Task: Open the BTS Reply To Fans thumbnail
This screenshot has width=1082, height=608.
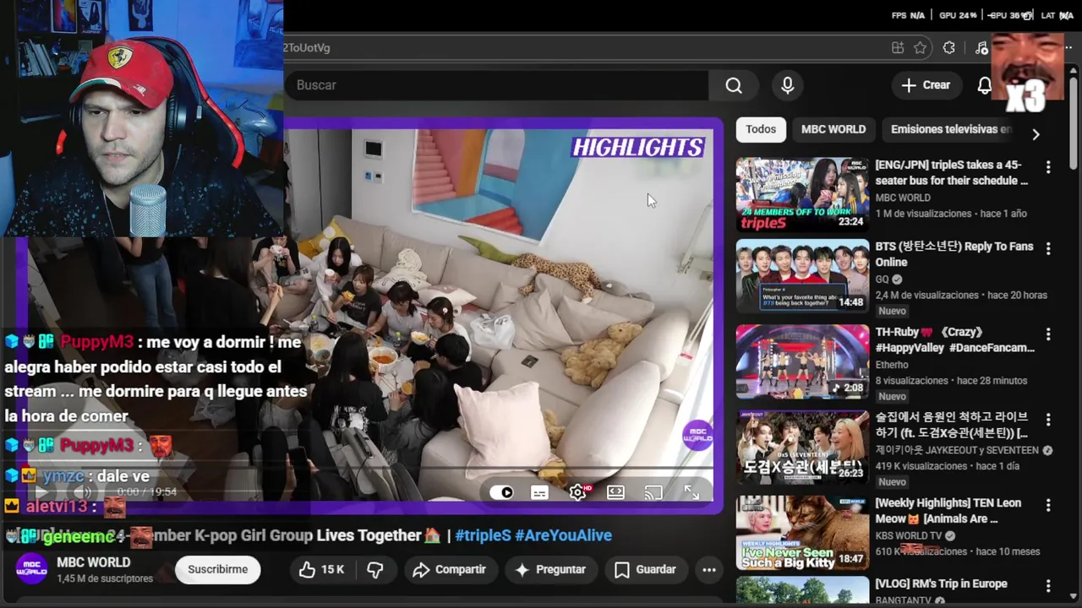Action: 802,276
